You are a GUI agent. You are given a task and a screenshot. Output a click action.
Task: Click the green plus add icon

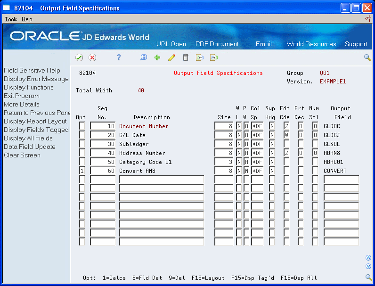[157, 57]
